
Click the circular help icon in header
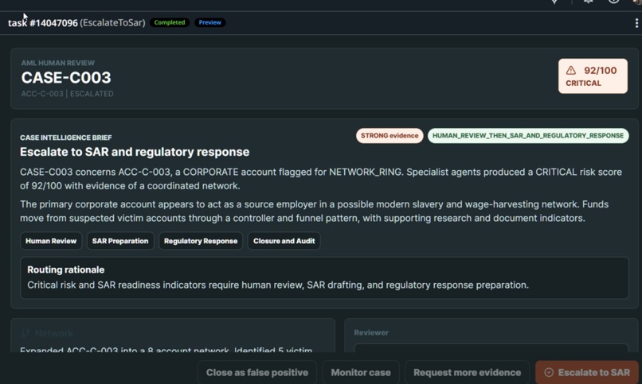(x=613, y=2)
